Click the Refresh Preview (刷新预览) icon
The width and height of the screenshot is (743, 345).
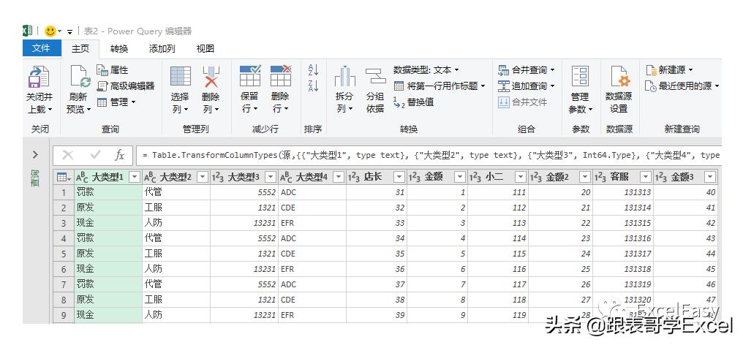(x=80, y=76)
